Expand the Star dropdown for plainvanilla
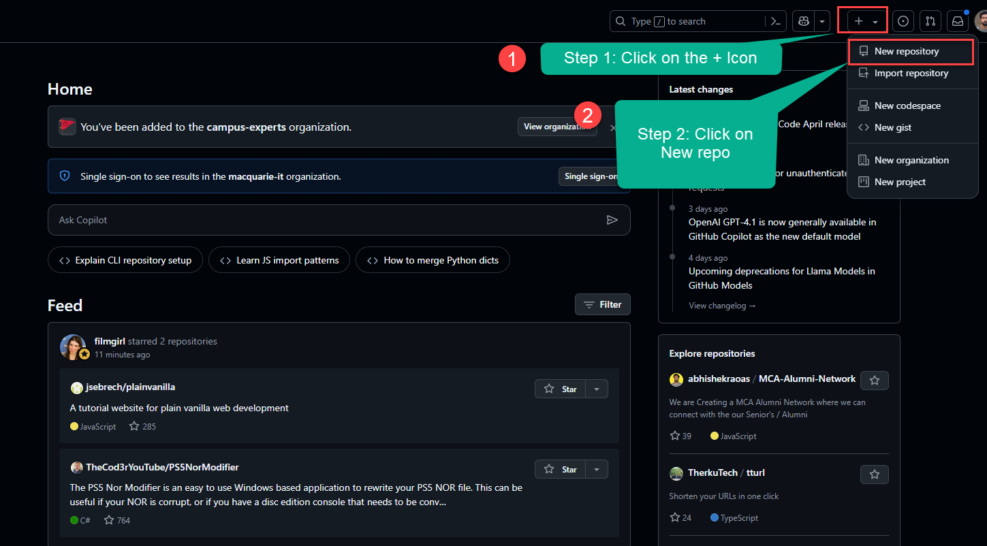The image size is (987, 546). (596, 389)
